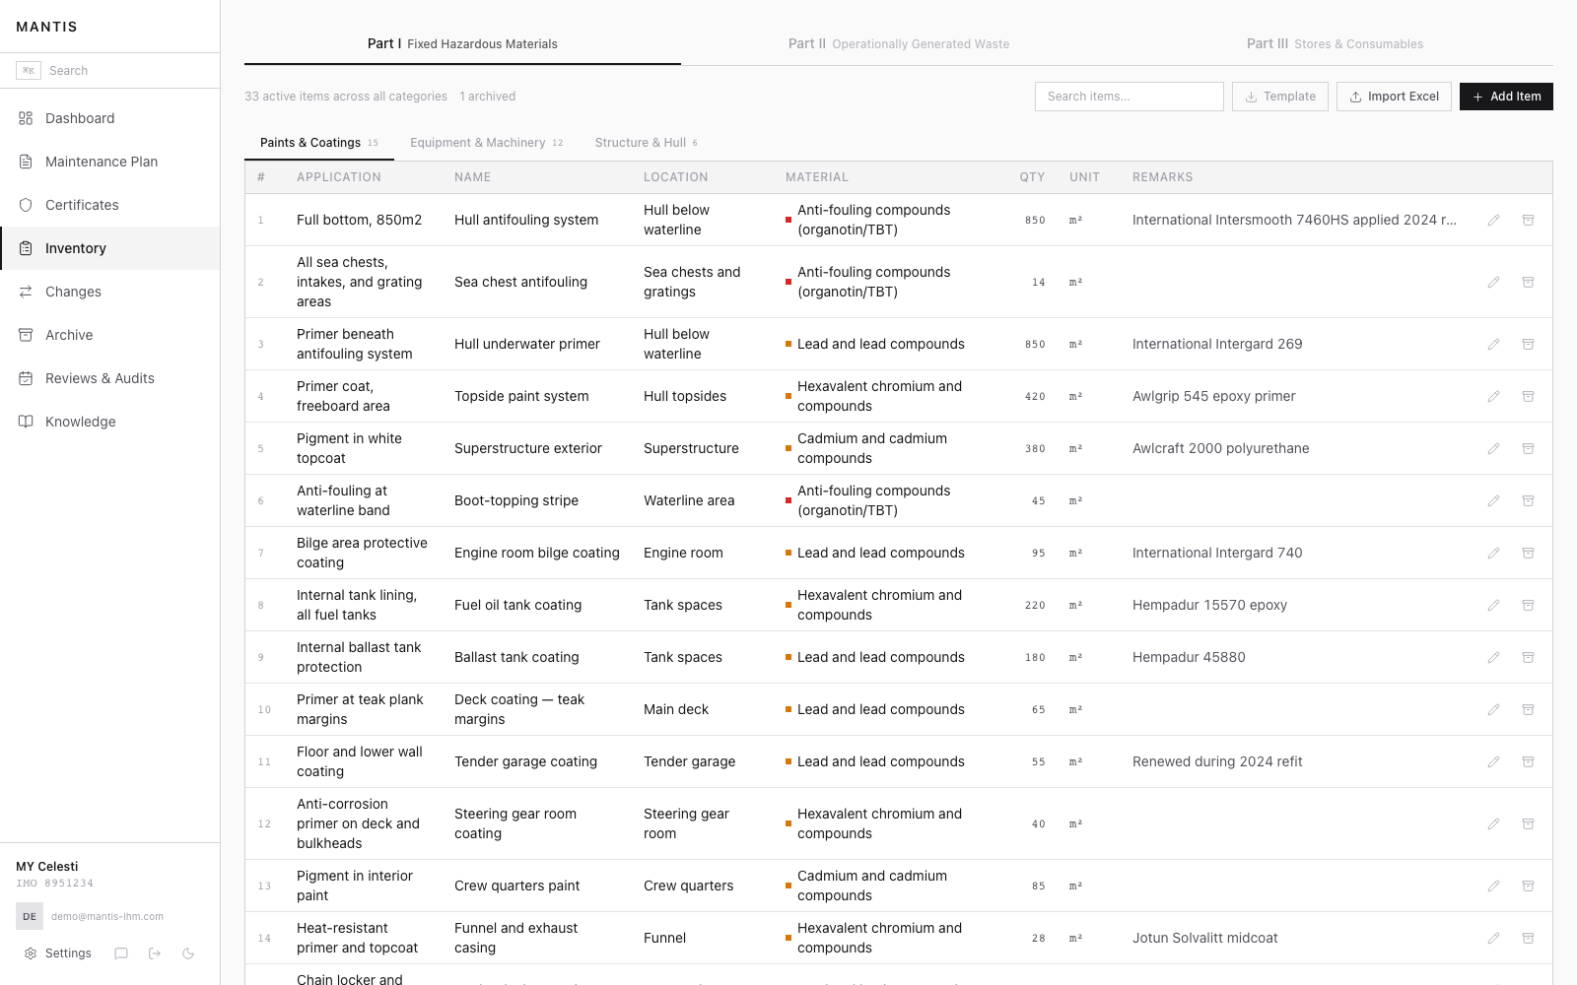
Task: Click the MATERIAL column header
Action: (817, 177)
